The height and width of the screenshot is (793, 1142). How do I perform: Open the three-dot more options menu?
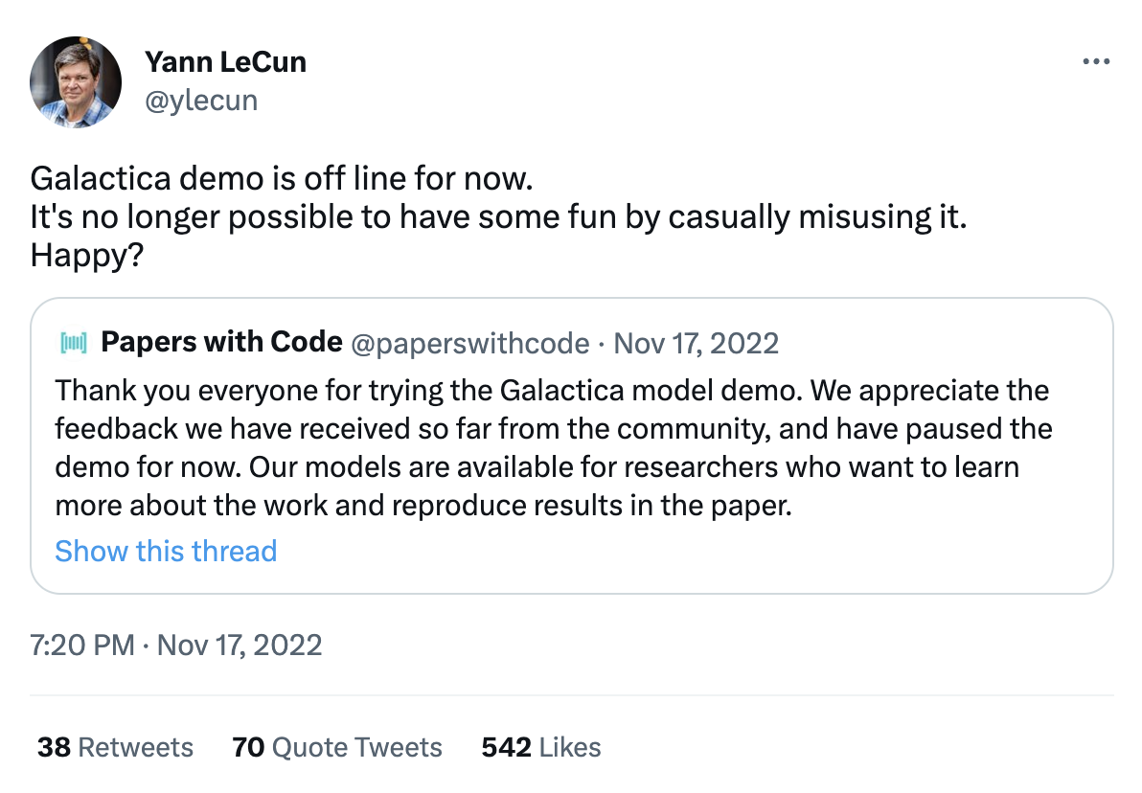[1095, 61]
